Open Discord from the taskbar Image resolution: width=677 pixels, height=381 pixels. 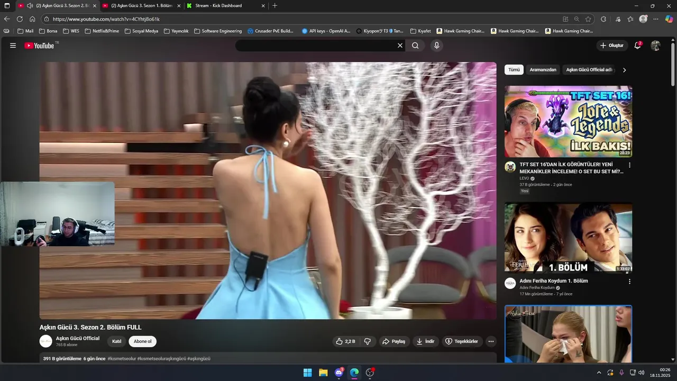[339, 373]
